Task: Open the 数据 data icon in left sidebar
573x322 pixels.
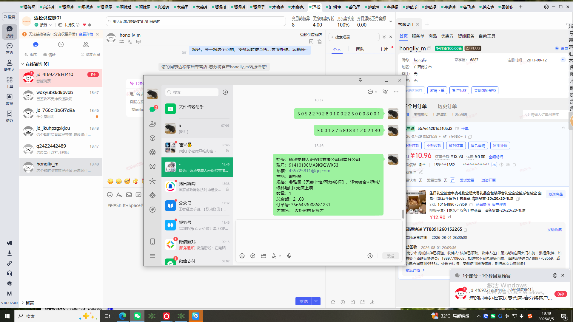Action: (10, 100)
